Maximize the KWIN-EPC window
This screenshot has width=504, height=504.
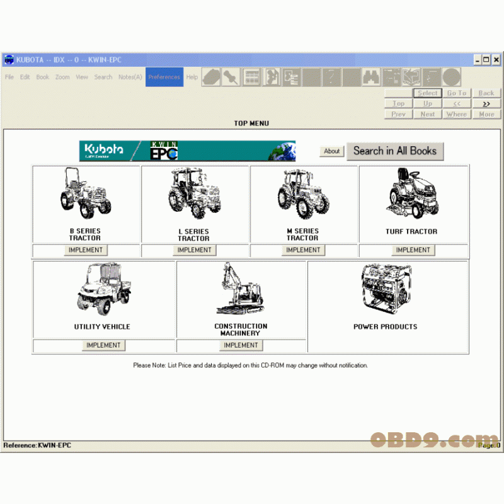486,60
